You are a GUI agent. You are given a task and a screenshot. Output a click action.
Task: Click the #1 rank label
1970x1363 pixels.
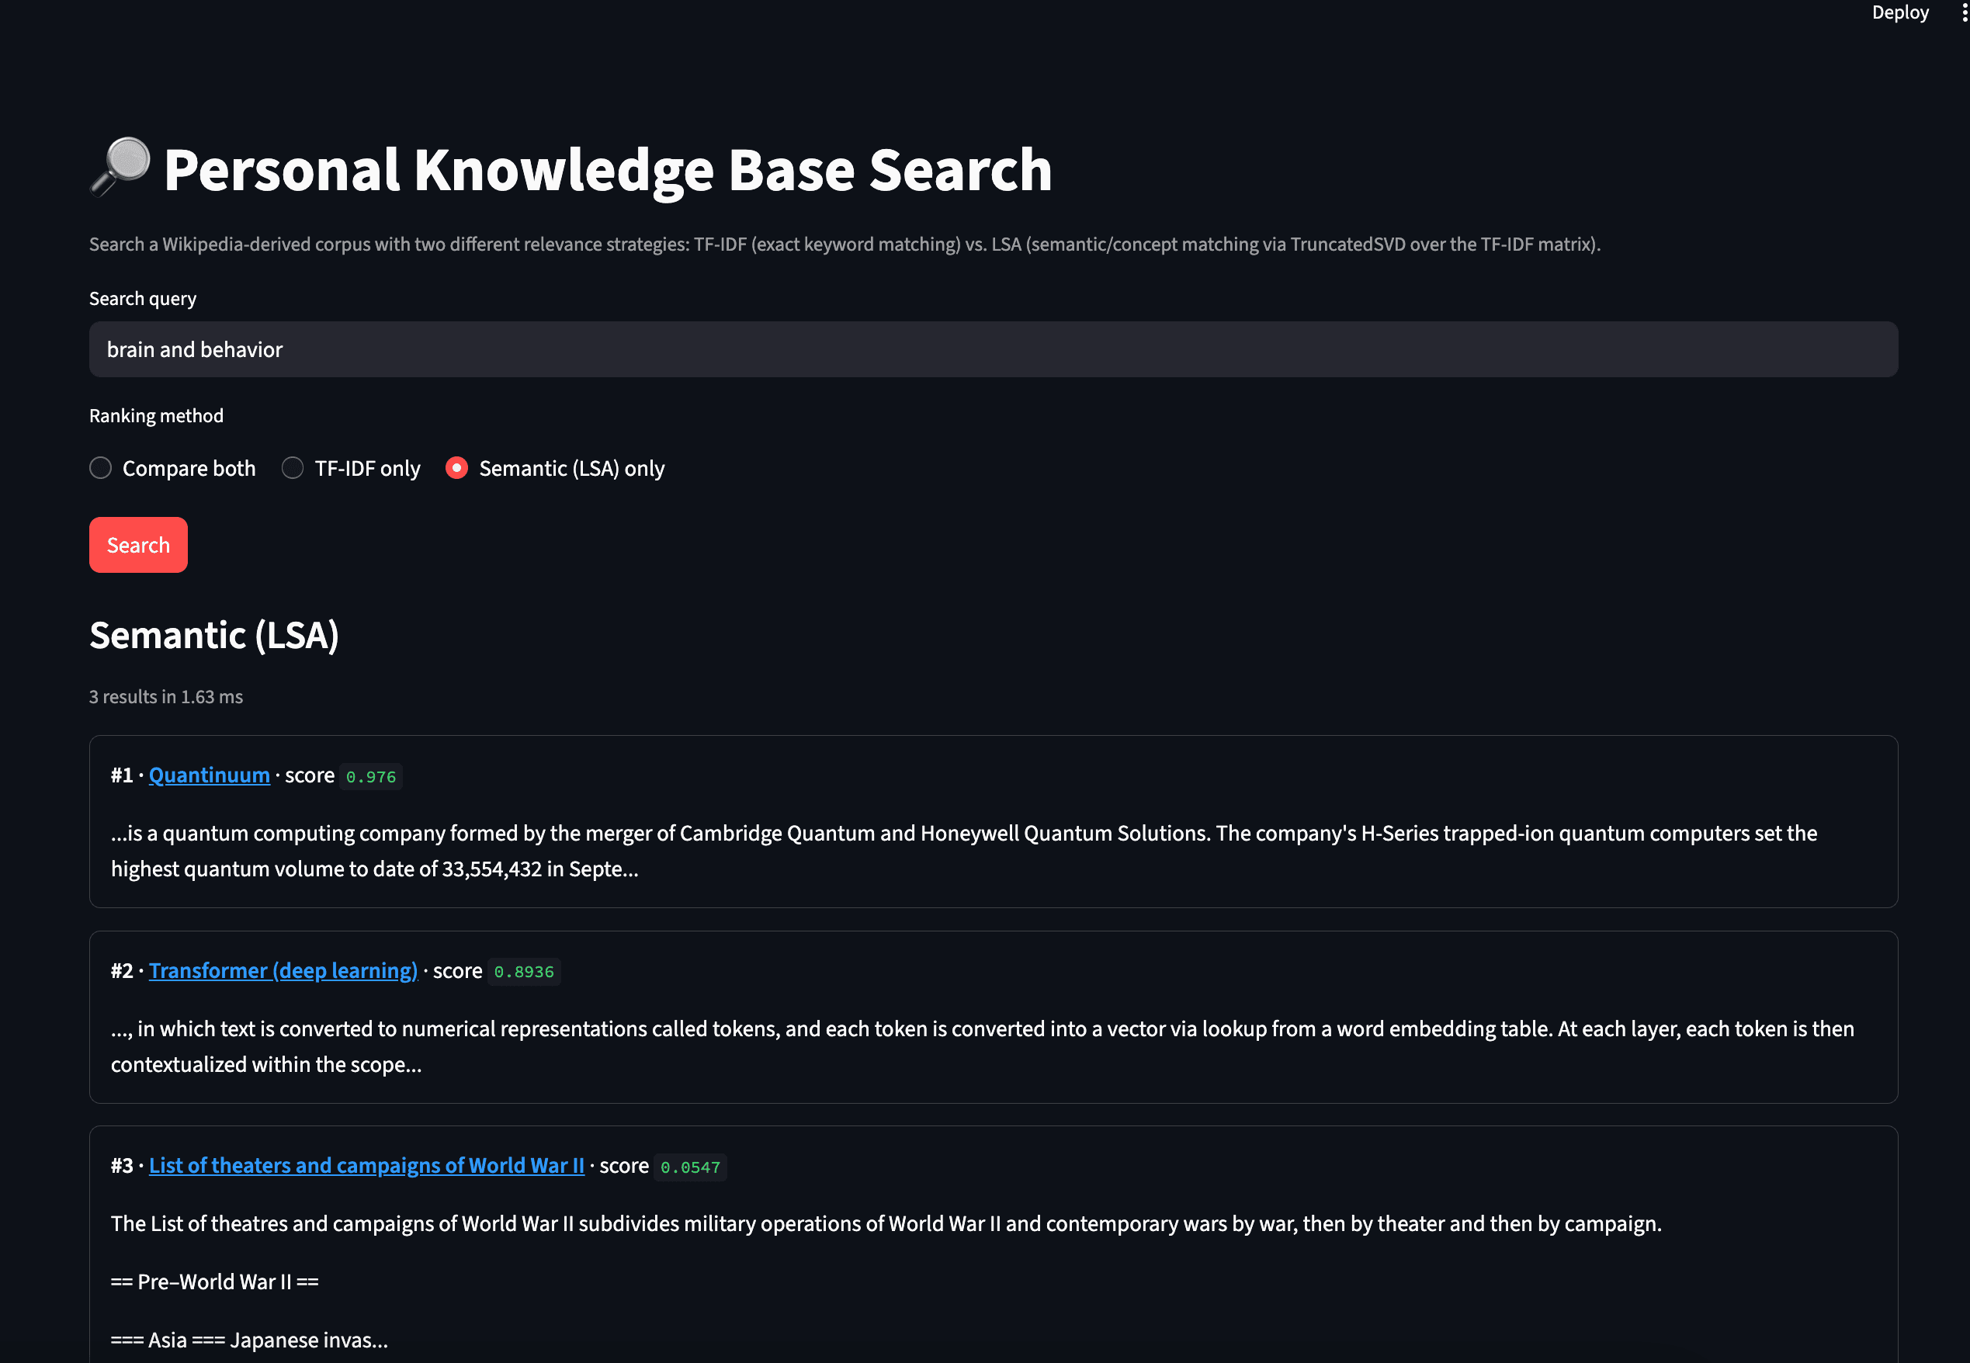pyautogui.click(x=122, y=775)
